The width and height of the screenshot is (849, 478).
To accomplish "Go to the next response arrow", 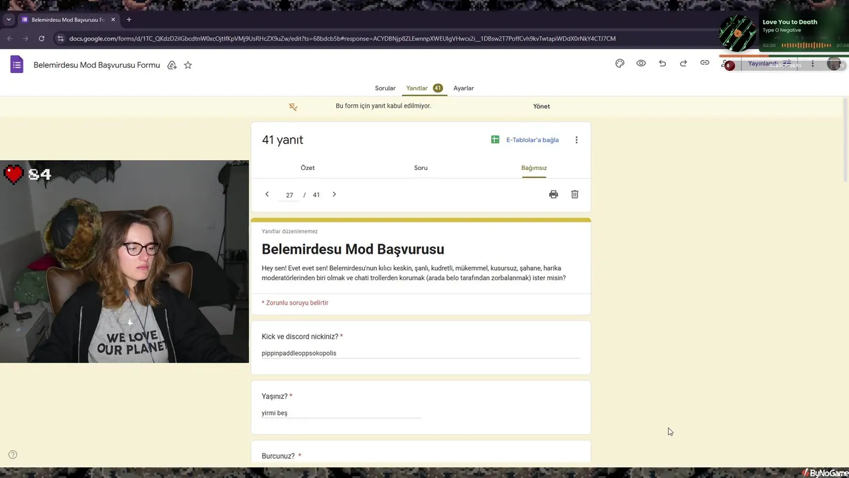I will click(x=334, y=195).
